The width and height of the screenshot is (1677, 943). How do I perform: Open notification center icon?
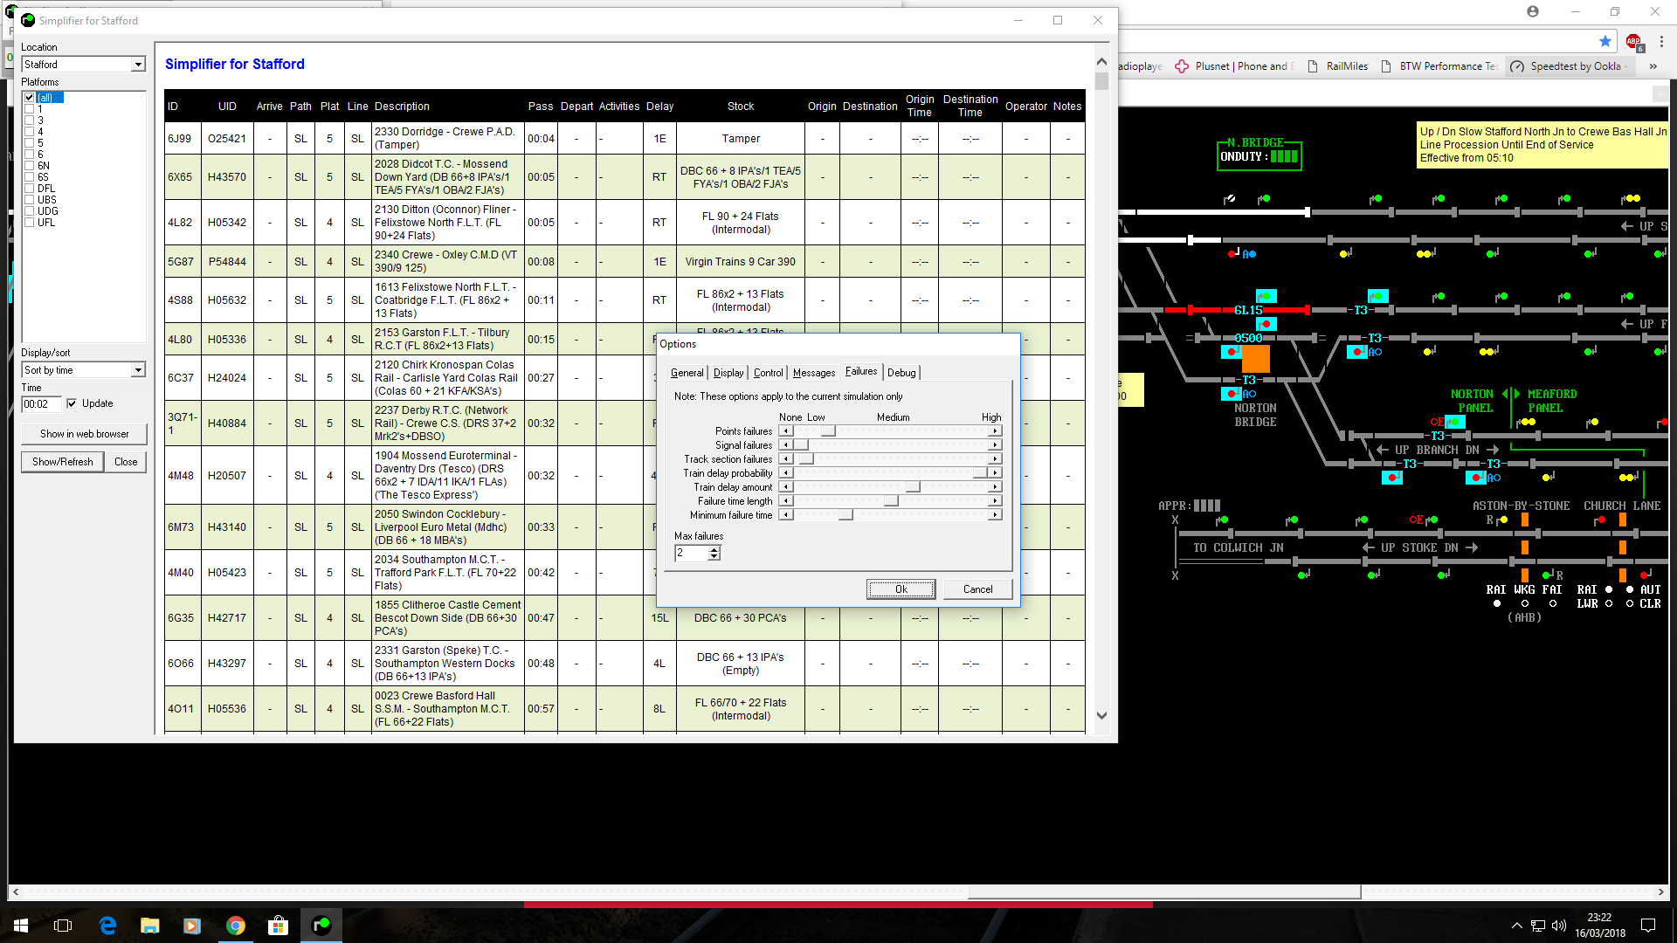1648,926
